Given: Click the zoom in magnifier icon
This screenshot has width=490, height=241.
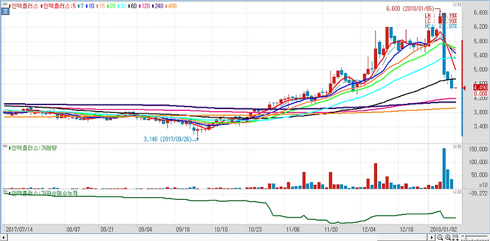Looking at the screenshot, I should click(448, 237).
